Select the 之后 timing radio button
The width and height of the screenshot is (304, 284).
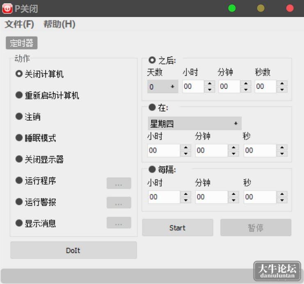(152, 60)
